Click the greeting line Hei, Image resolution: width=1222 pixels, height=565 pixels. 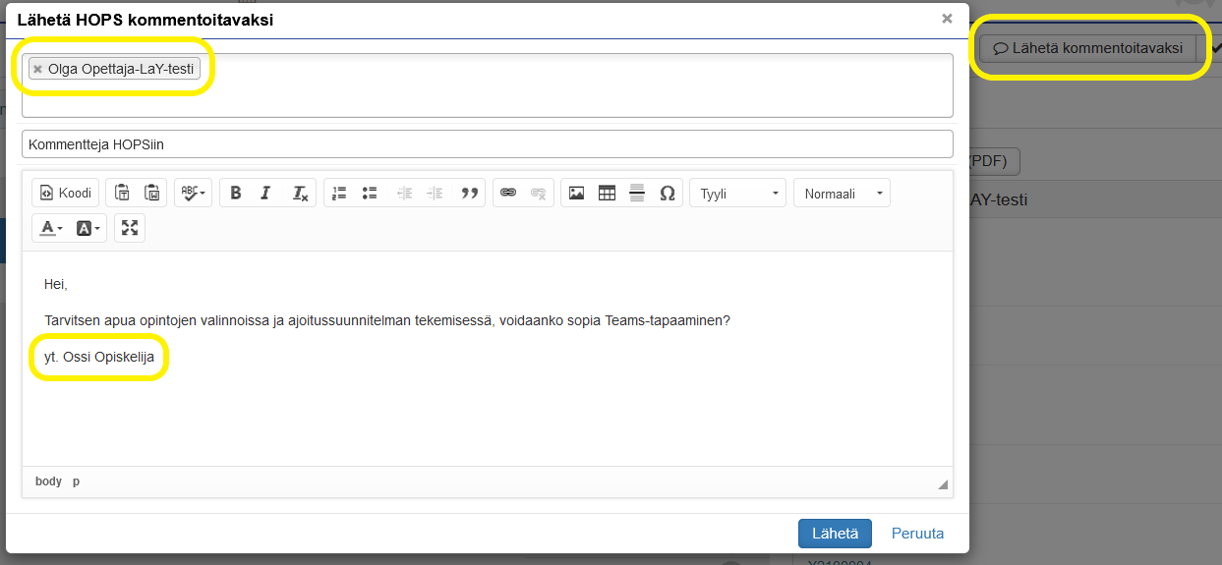point(56,284)
